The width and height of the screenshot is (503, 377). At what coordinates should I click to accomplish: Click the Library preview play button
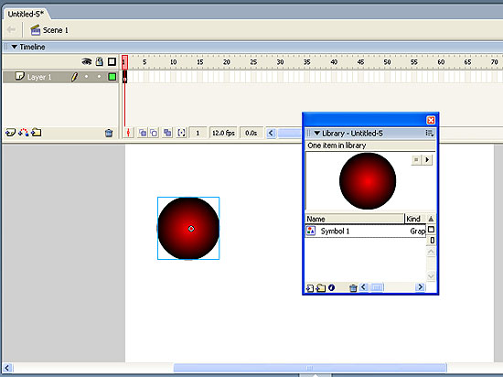427,159
